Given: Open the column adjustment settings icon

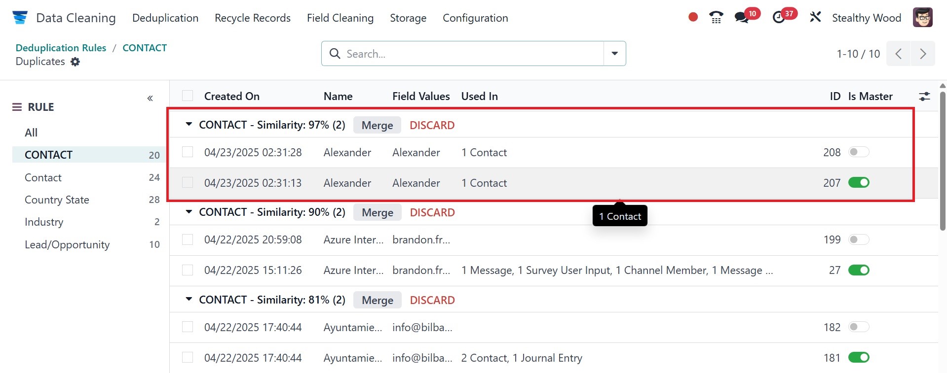Looking at the screenshot, I should [924, 97].
